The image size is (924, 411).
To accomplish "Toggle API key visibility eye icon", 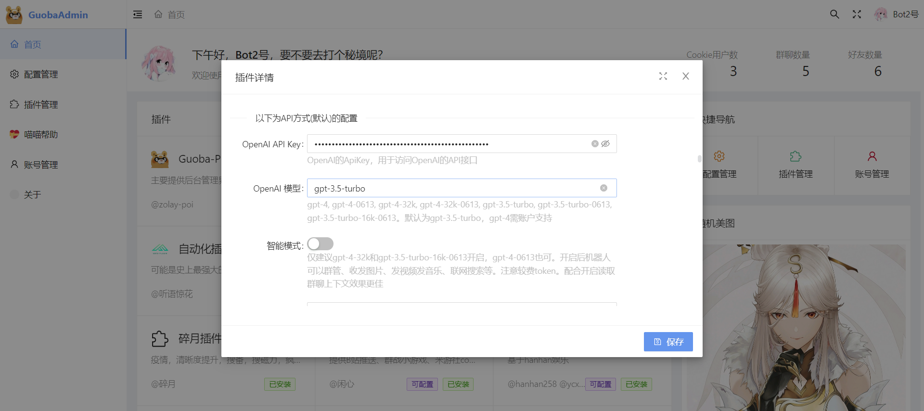I will tap(605, 144).
